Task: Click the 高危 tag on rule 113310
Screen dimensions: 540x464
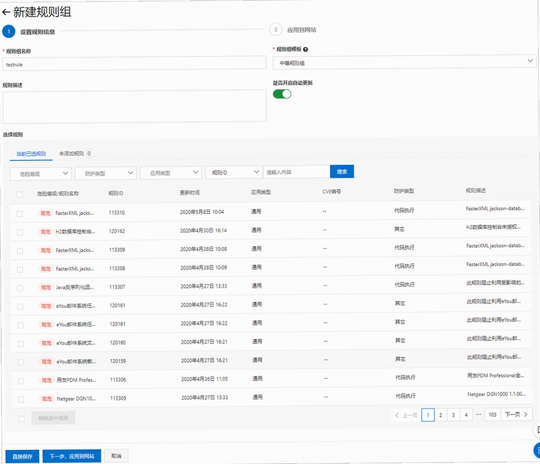Action: pyautogui.click(x=45, y=213)
